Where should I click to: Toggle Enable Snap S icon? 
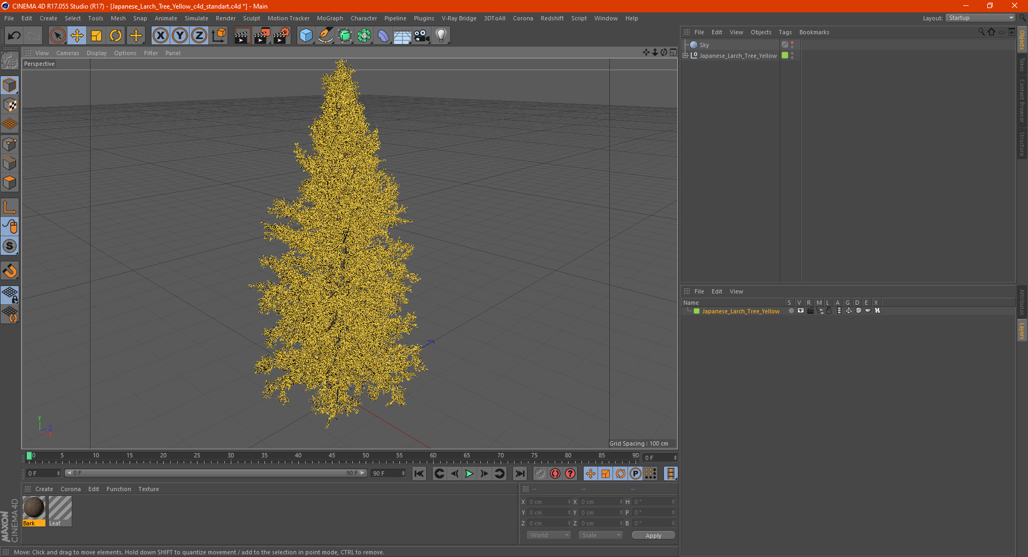coord(10,246)
